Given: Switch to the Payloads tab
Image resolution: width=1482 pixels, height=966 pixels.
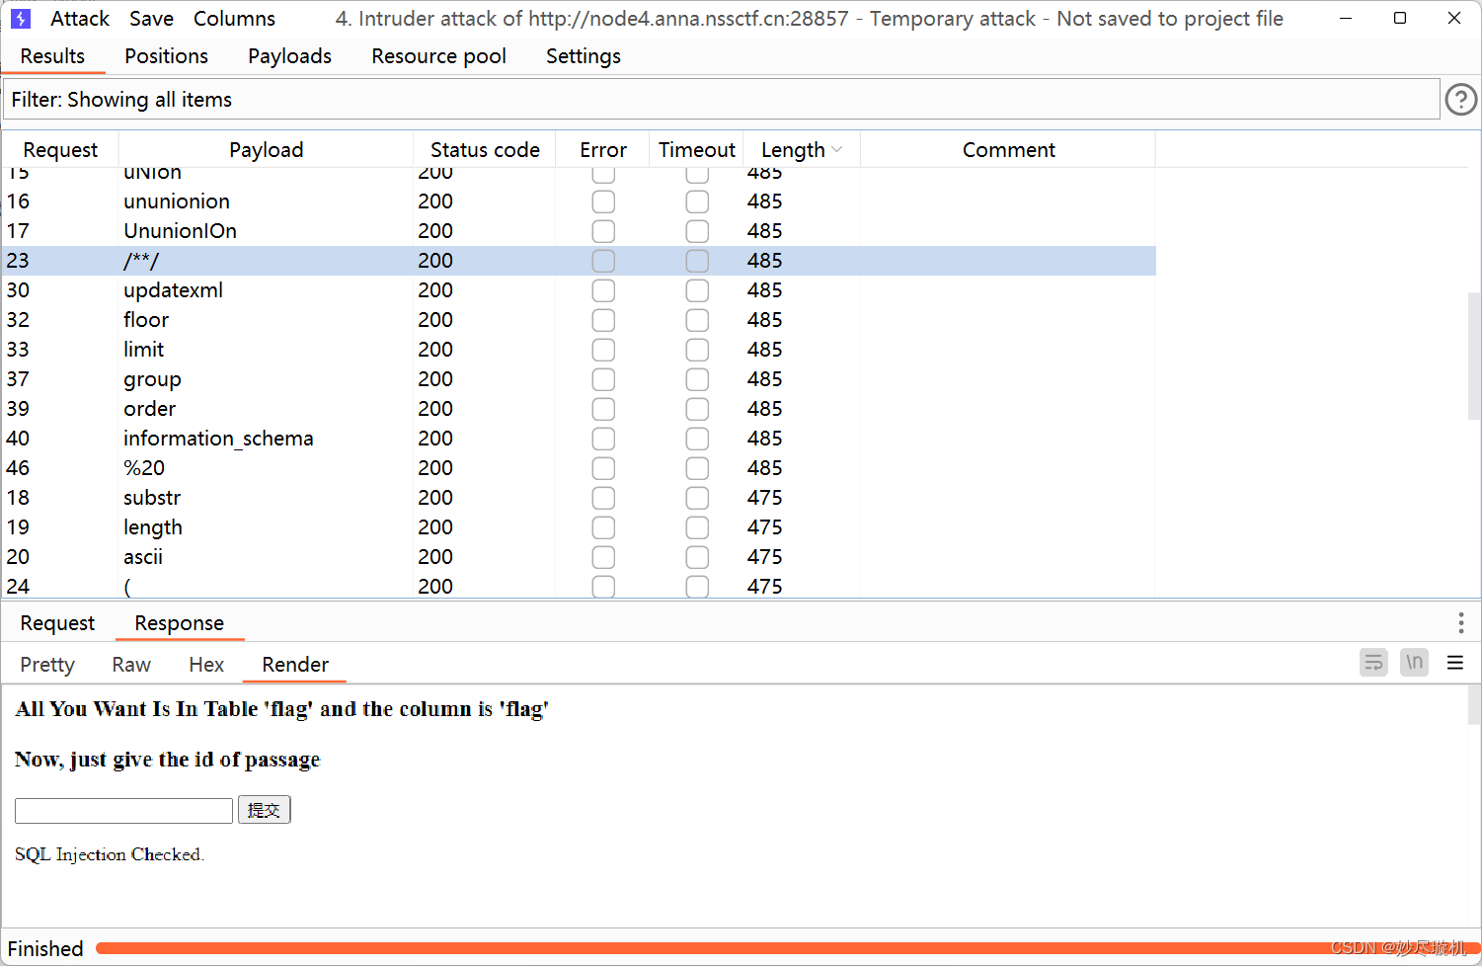Looking at the screenshot, I should pyautogui.click(x=289, y=56).
